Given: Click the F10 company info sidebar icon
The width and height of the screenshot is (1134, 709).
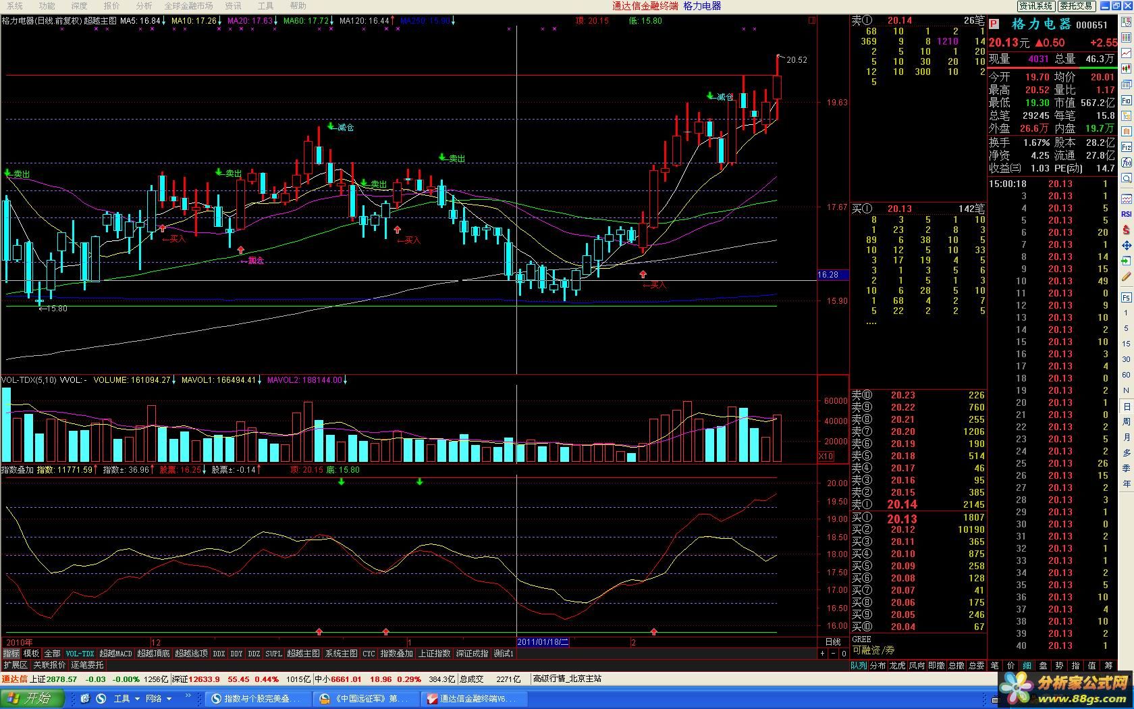Looking at the screenshot, I should pos(1126,100).
